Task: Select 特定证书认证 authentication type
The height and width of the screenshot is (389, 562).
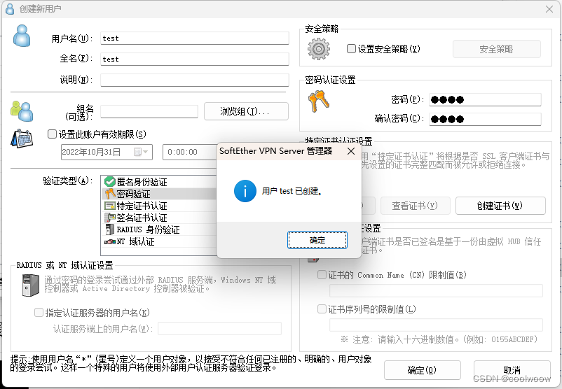Action: [x=160, y=206]
